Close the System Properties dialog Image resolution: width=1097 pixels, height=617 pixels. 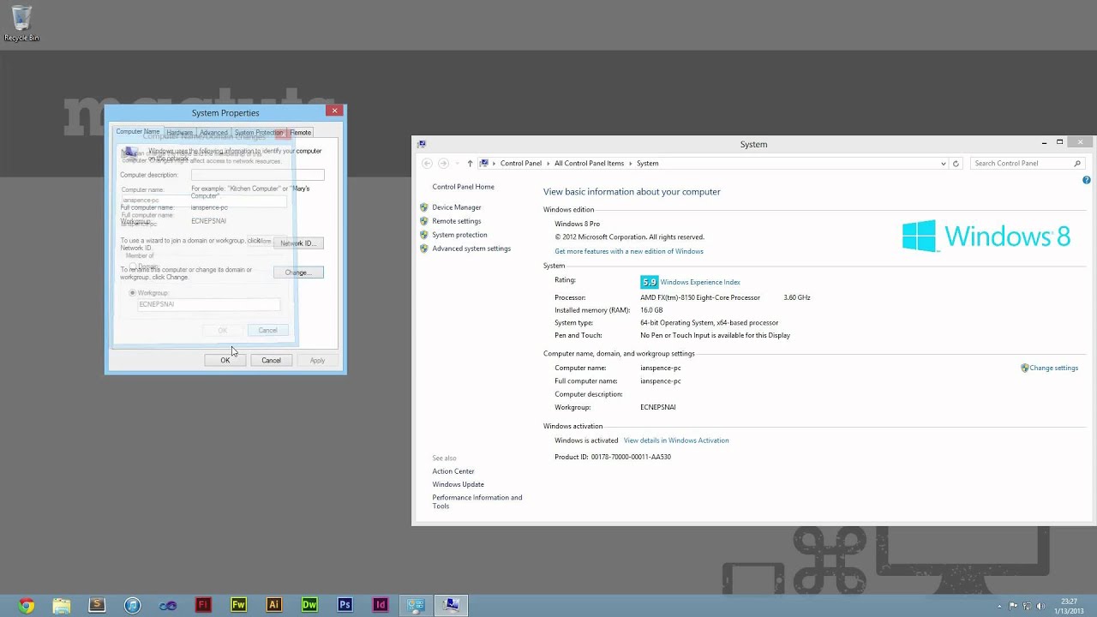(335, 111)
